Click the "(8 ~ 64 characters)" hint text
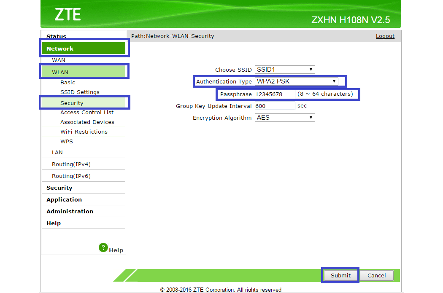 (325, 94)
